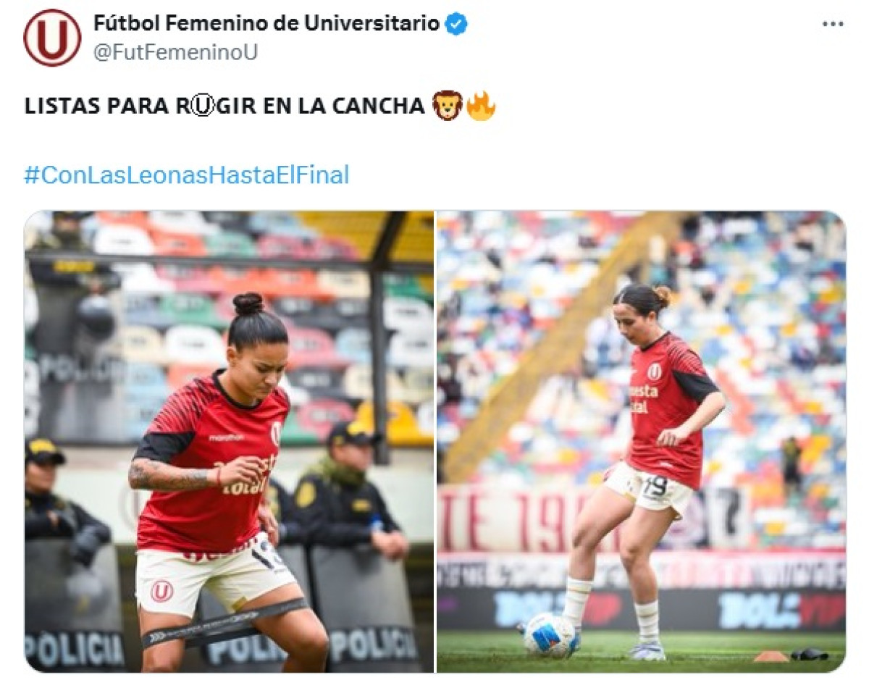
Task: Click the @FutFemeninoU handle
Action: (176, 52)
